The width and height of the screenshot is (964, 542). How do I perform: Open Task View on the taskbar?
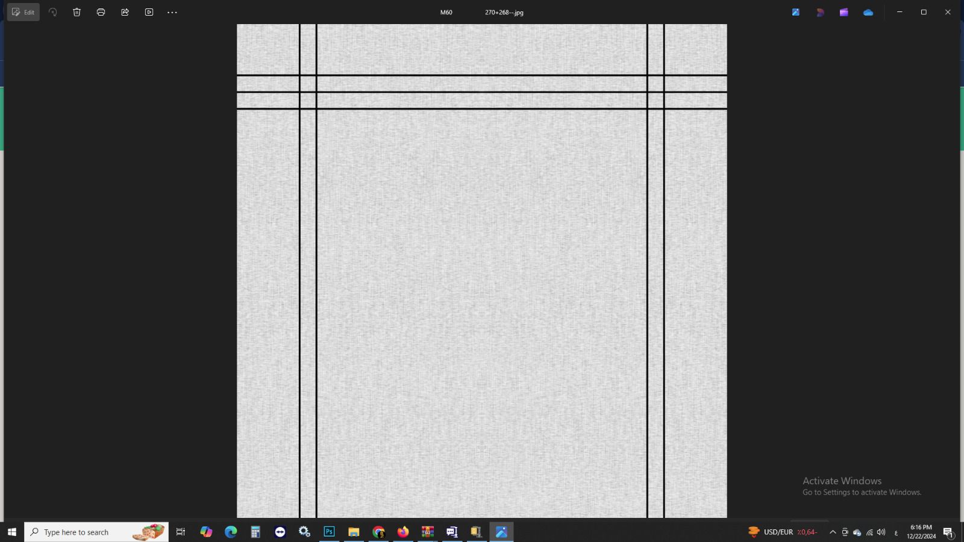pyautogui.click(x=180, y=532)
